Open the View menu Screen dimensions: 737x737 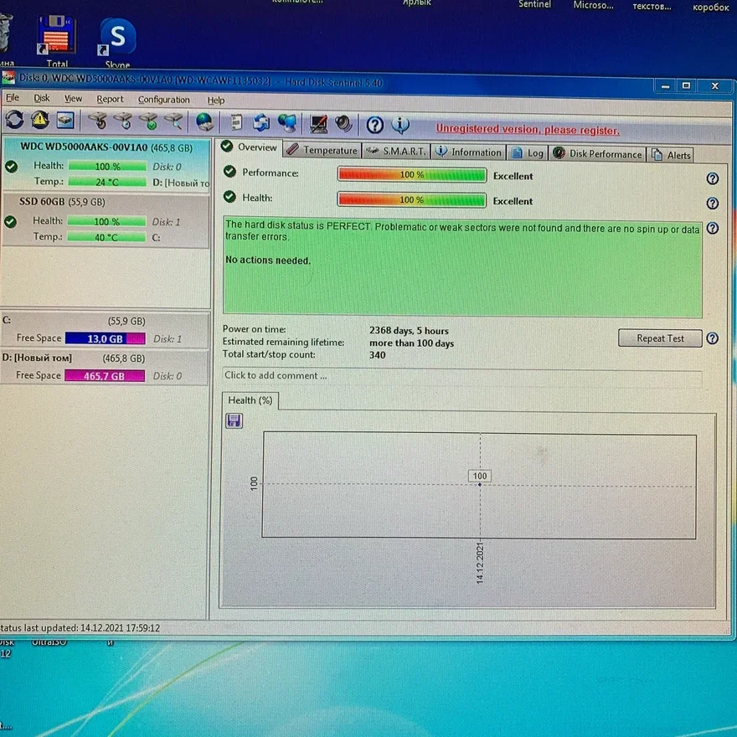pyautogui.click(x=73, y=98)
